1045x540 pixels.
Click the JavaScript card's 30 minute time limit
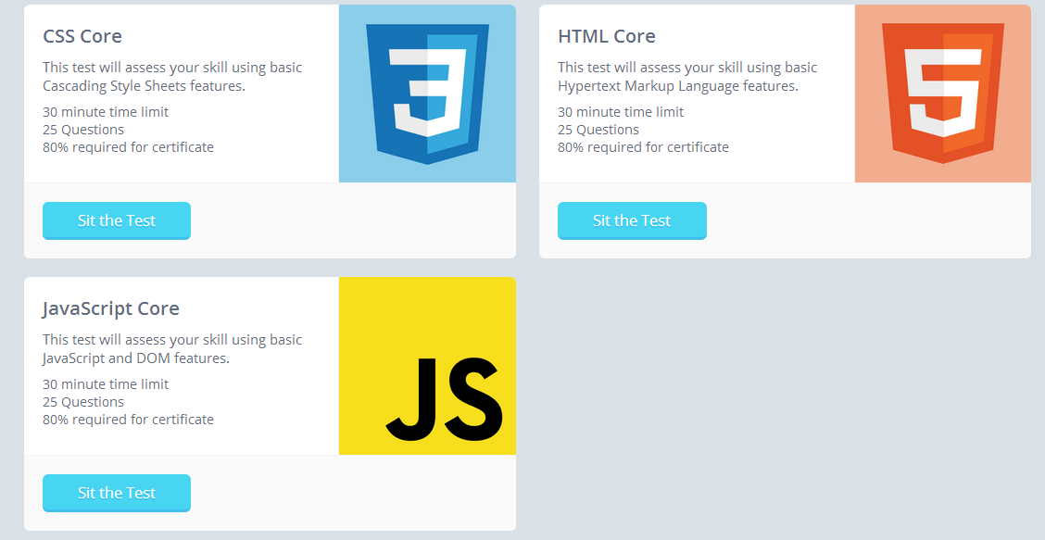pos(106,384)
